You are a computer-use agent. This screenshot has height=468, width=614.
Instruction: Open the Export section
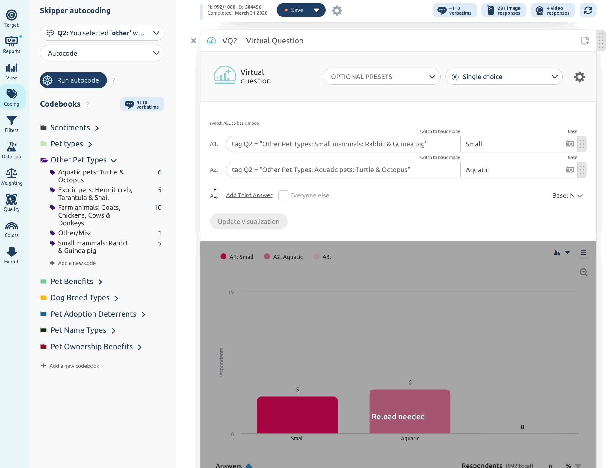coord(11,256)
